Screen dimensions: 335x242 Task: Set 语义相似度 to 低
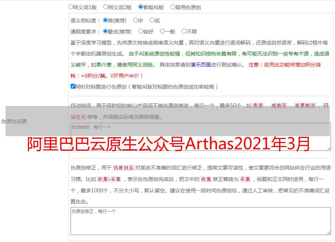152,20
